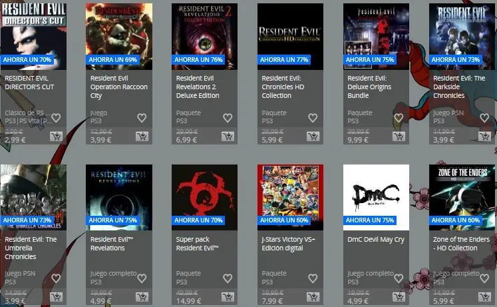Add Revelations 2 Deluxe Edition to cart
This screenshot has width=497, height=307.
[228, 137]
